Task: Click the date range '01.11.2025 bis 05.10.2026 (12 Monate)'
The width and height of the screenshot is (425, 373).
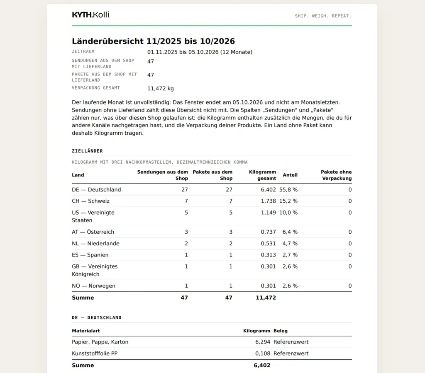Action: (x=200, y=52)
